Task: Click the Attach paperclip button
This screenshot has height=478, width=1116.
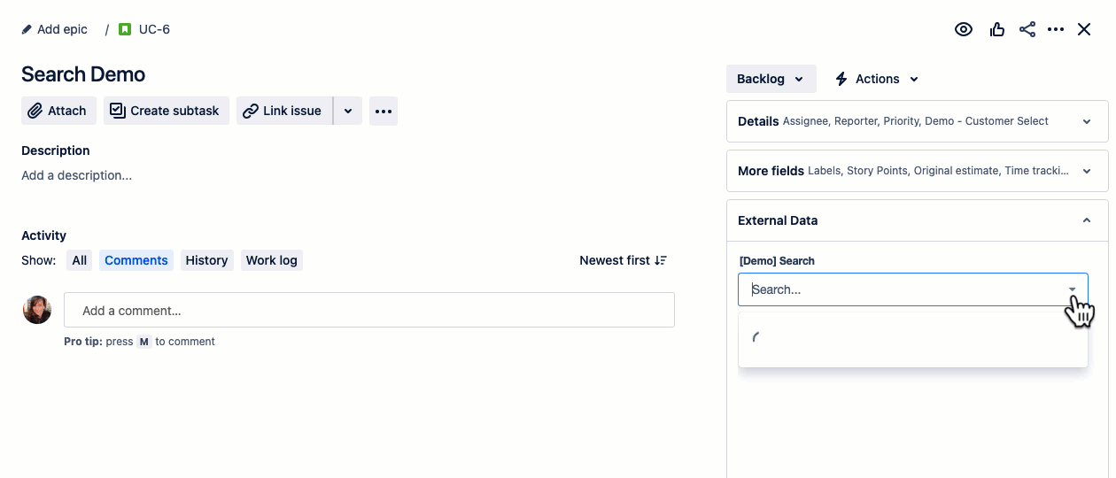Action: pos(58,111)
